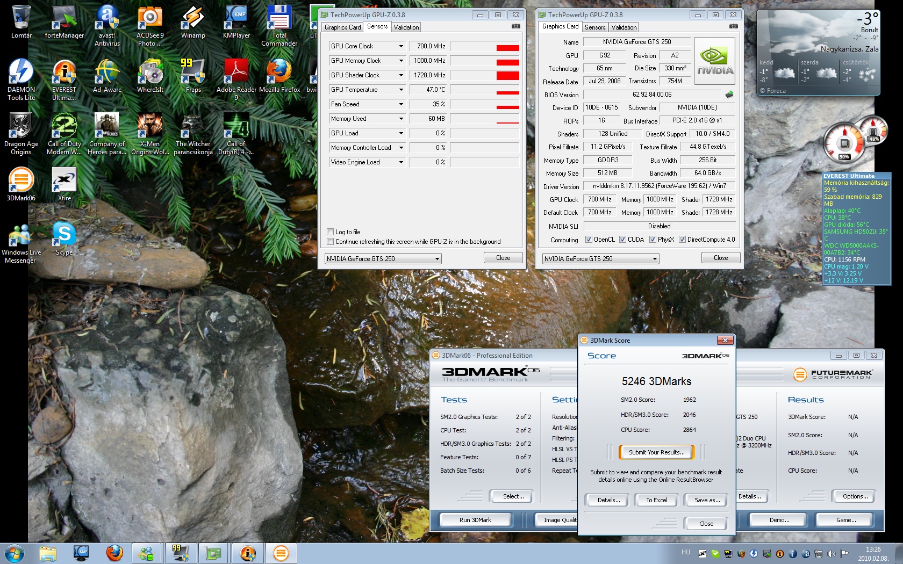
Task: Open WhereIsIt desktop shortcut
Action: (x=150, y=76)
